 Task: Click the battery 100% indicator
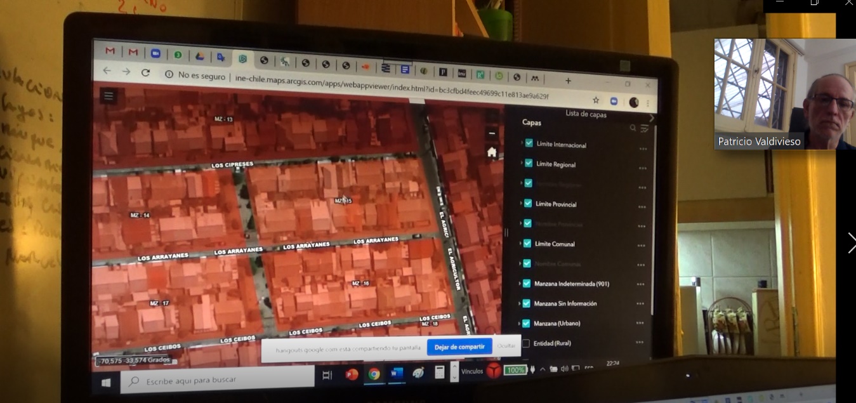coord(516,370)
